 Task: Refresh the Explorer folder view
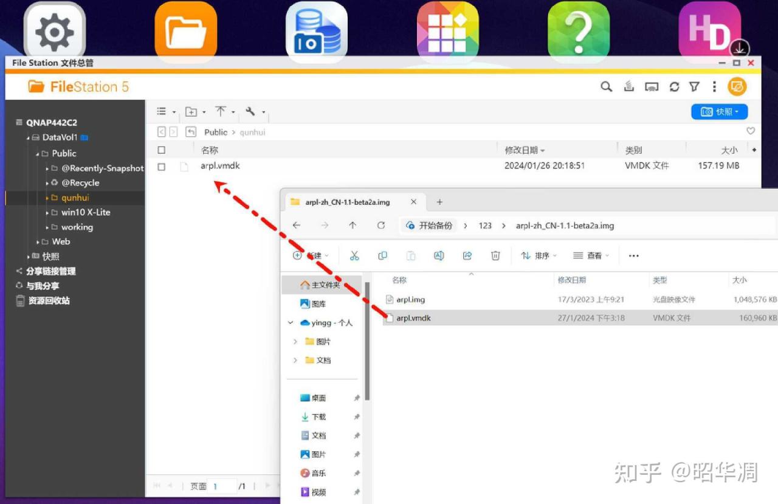coord(381,226)
